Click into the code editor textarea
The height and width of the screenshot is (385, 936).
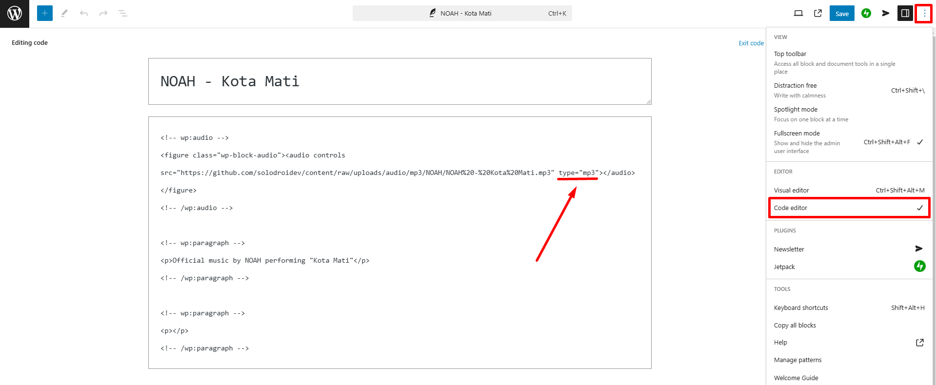click(x=400, y=243)
